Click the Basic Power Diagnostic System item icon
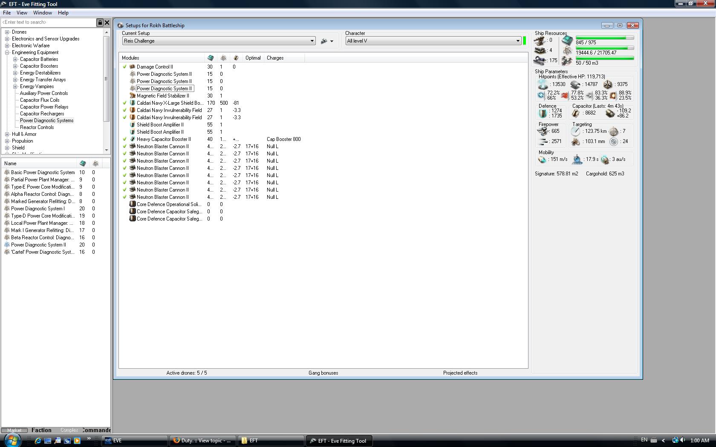716x447 pixels. pyautogui.click(x=7, y=172)
